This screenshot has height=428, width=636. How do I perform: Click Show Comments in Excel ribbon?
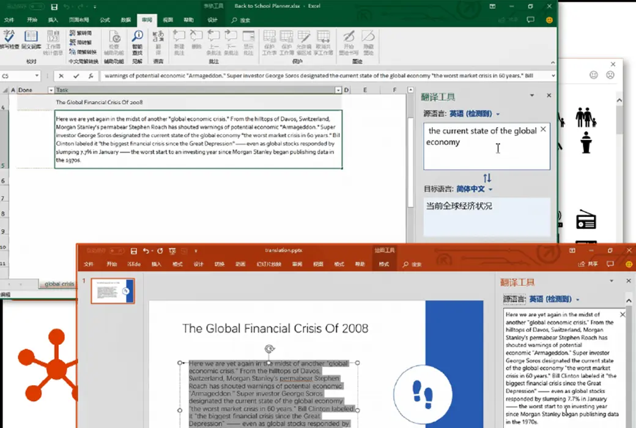coord(248,42)
